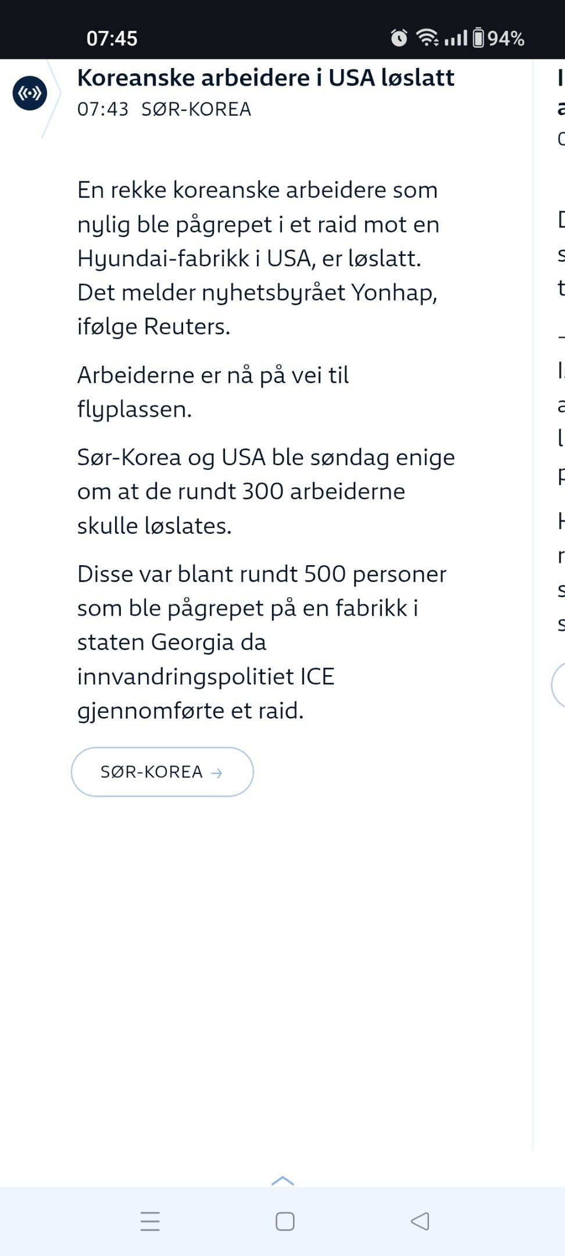
Task: Expand the bottom upward chevron handle
Action: tap(283, 1180)
